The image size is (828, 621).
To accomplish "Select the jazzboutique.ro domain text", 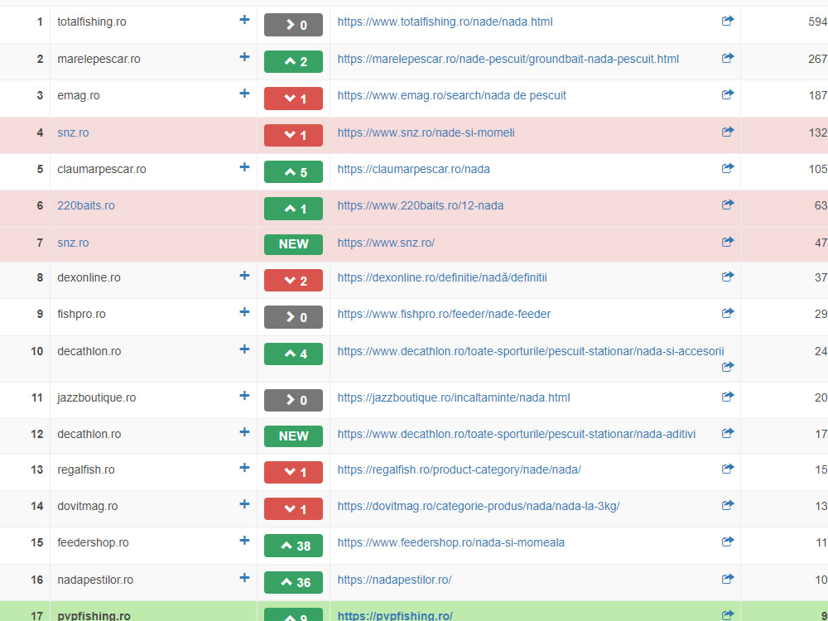I will (x=97, y=397).
